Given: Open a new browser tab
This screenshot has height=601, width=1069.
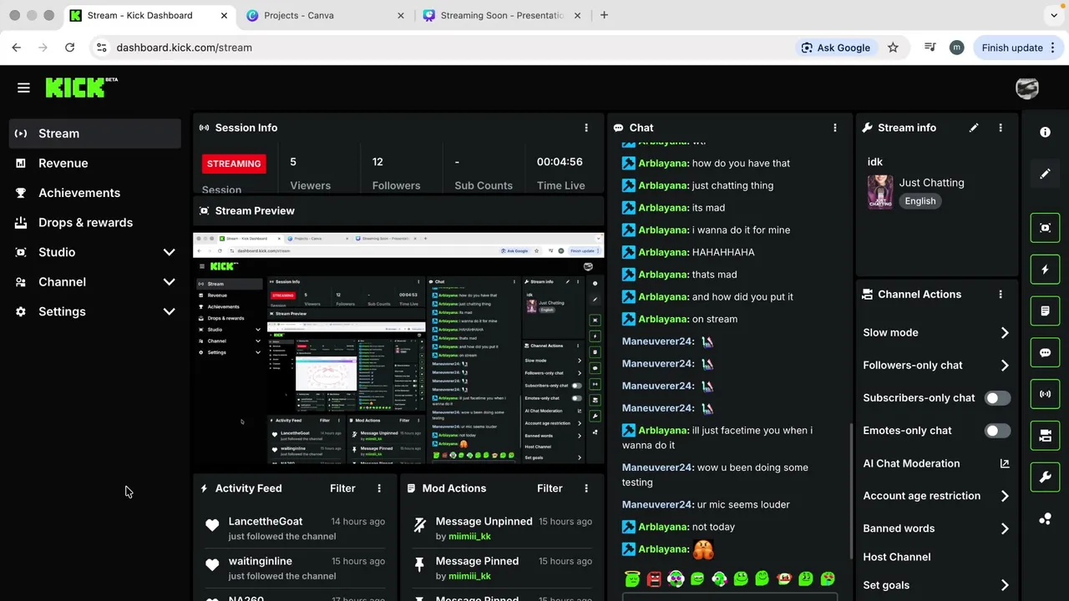Looking at the screenshot, I should point(604,15).
